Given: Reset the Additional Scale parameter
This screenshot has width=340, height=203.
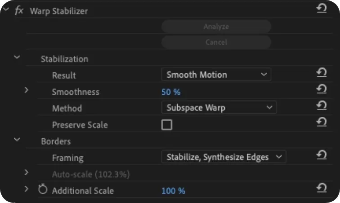Looking at the screenshot, I should pos(322,188).
